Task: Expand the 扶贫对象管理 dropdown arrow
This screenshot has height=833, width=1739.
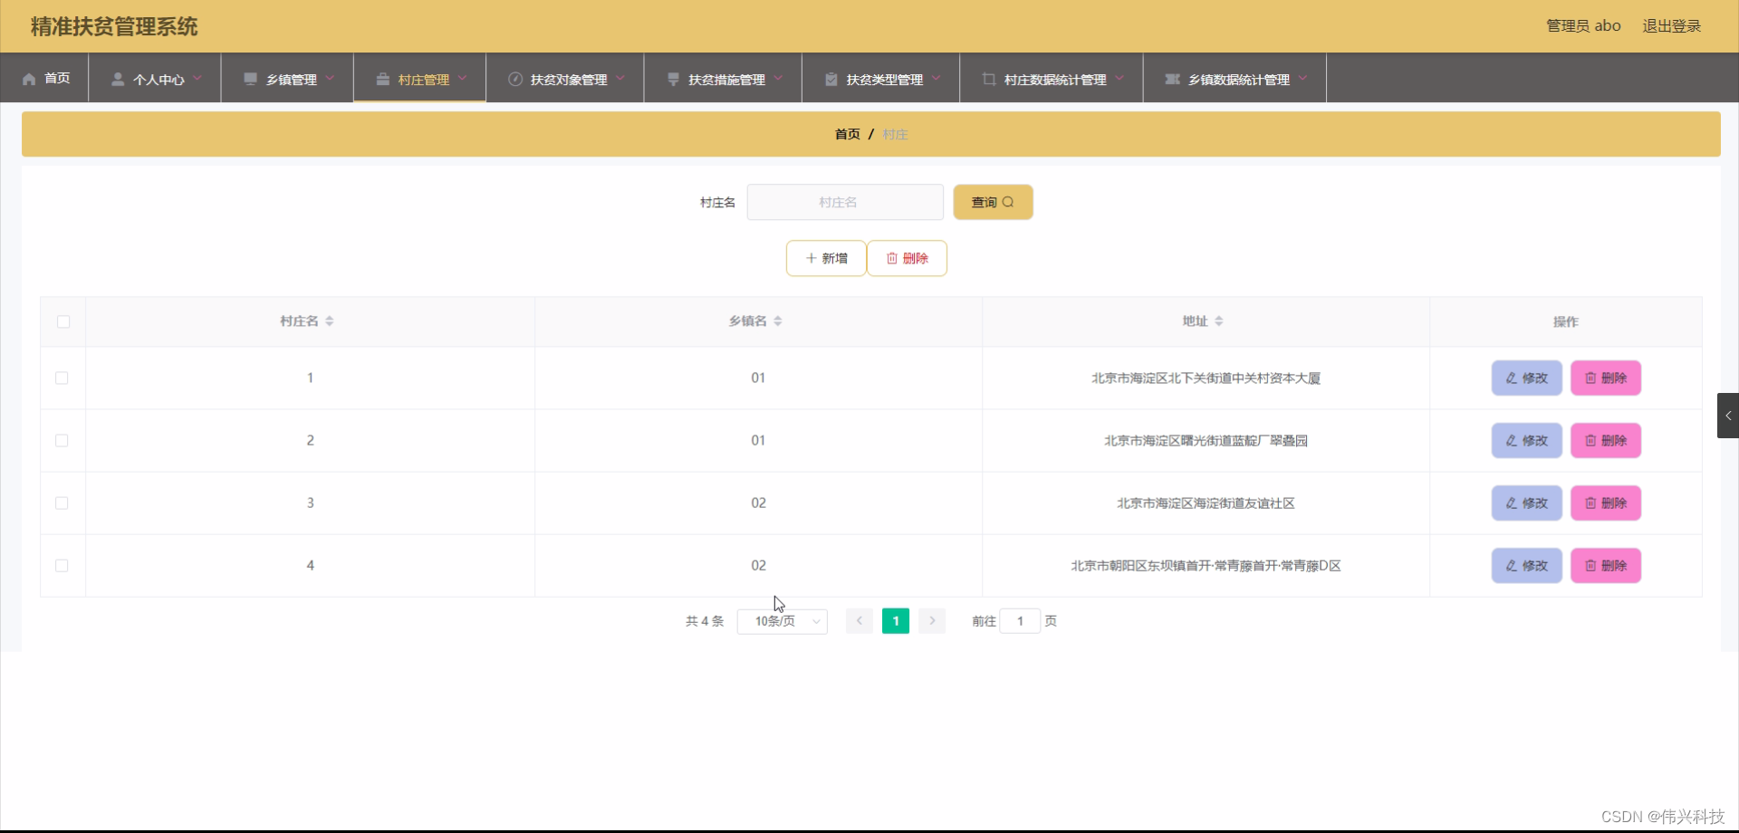Action: tap(621, 78)
